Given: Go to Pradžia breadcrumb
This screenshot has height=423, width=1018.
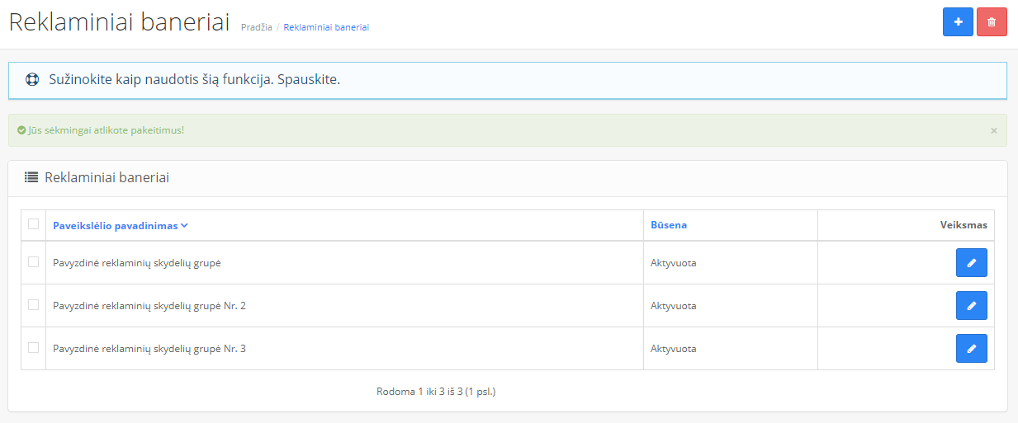Looking at the screenshot, I should pos(257,27).
